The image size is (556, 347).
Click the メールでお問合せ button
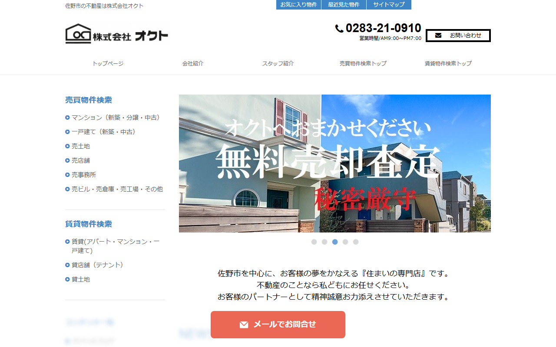click(x=278, y=324)
